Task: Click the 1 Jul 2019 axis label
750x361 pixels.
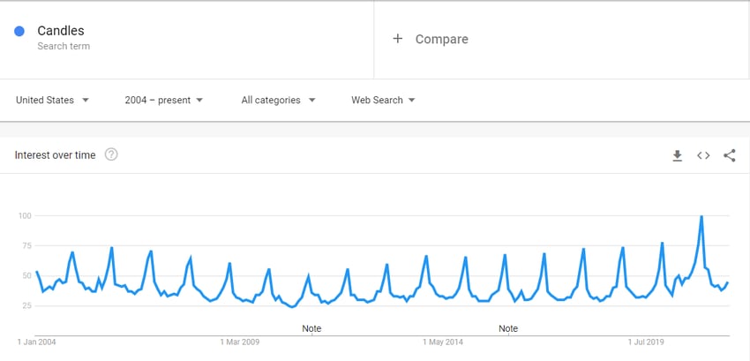Action: pos(648,342)
